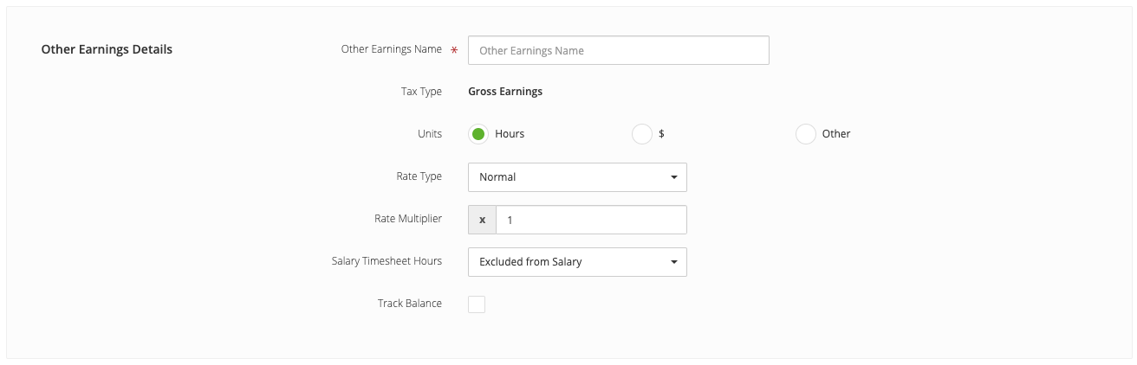Click the Tax Type label

click(x=421, y=92)
